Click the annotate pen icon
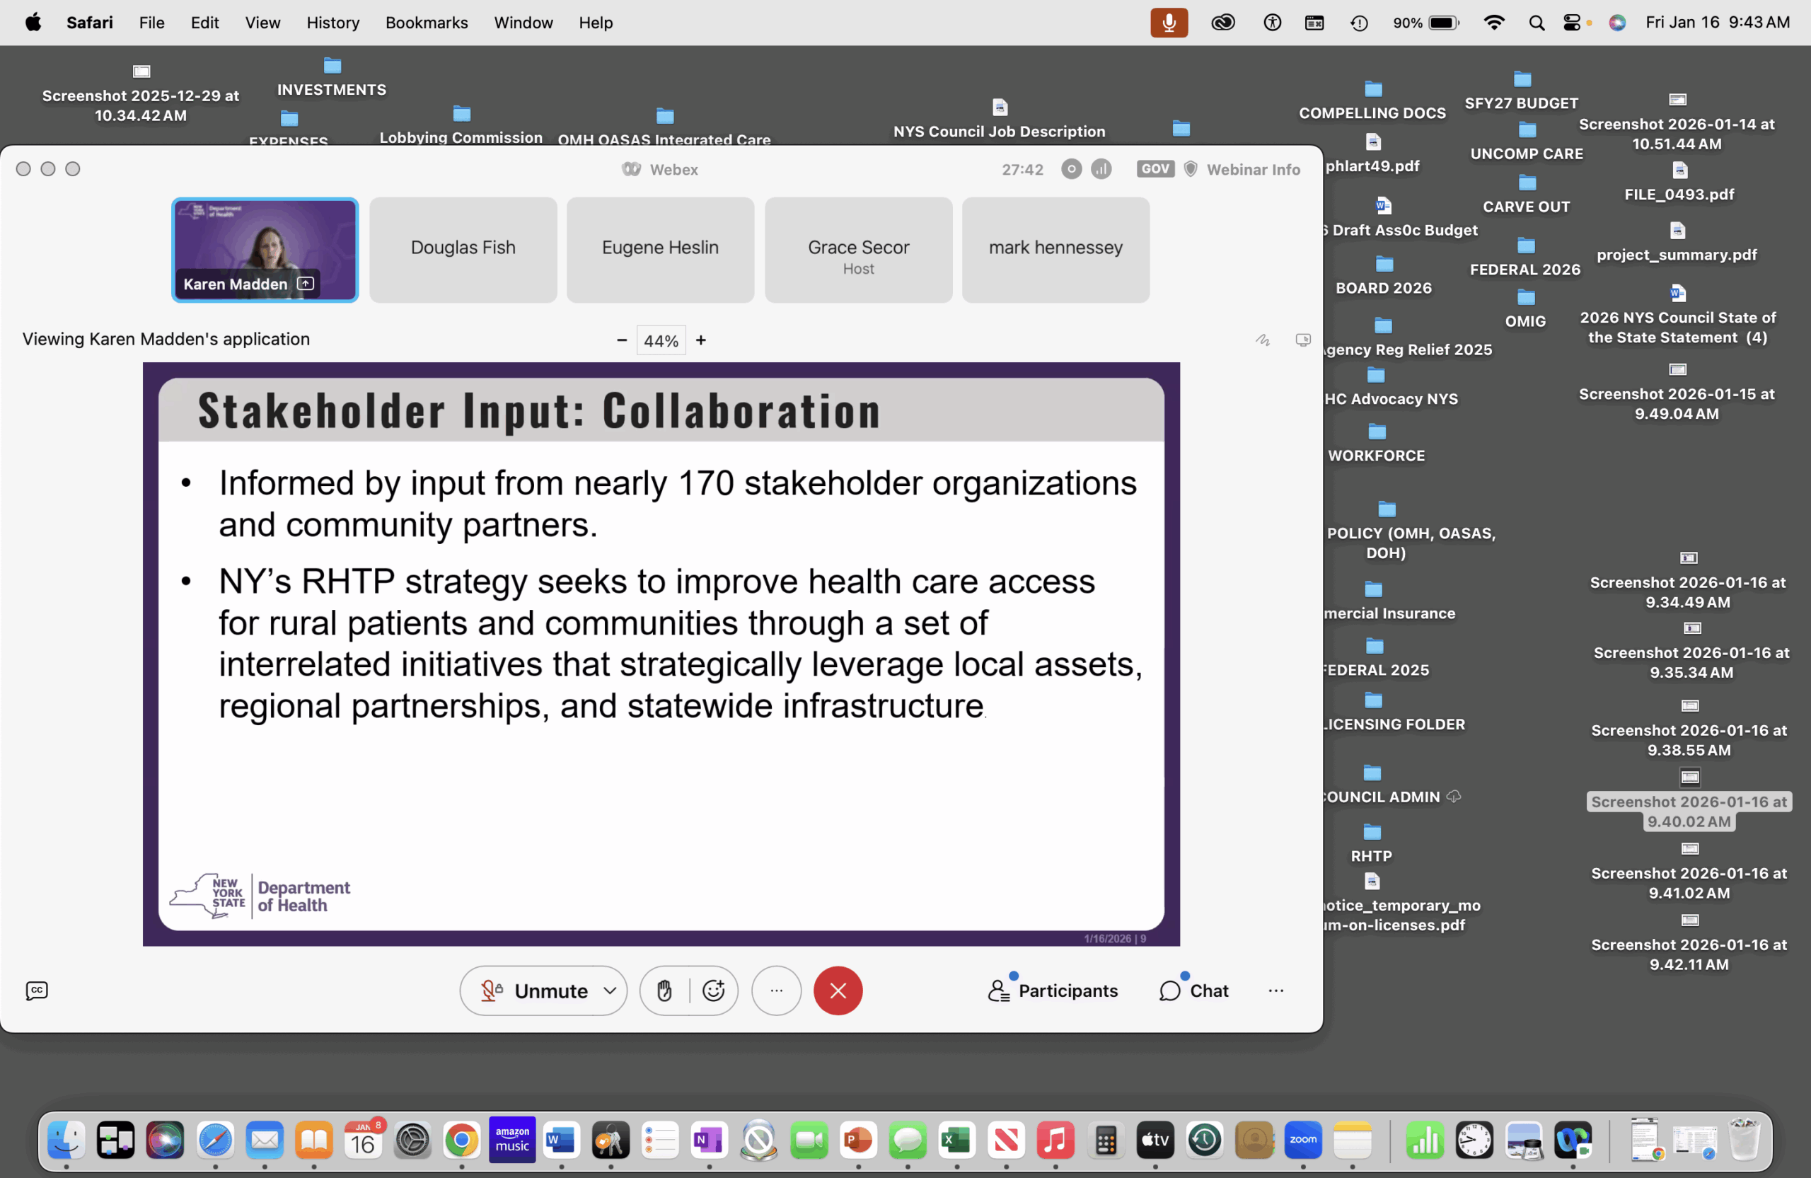The image size is (1811, 1178). point(1262,340)
